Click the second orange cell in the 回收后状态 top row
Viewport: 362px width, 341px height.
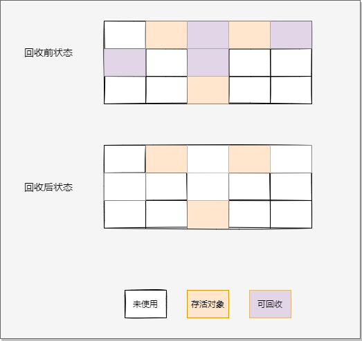pyautogui.click(x=249, y=159)
